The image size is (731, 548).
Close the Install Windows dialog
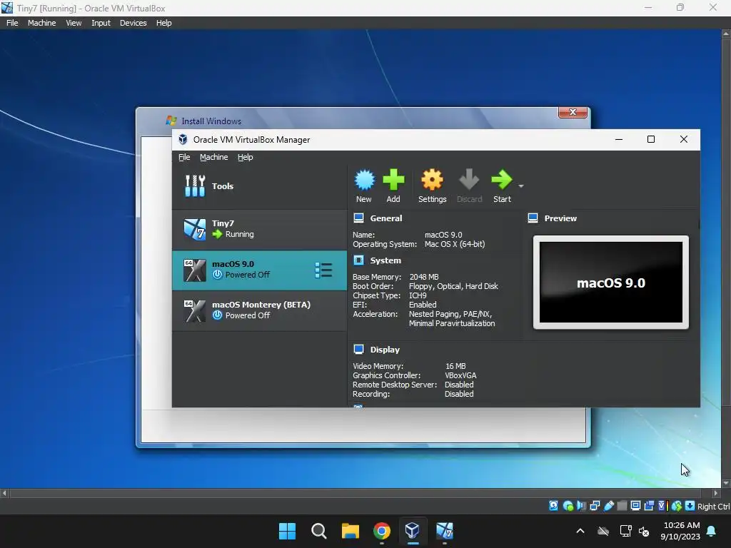tap(573, 112)
